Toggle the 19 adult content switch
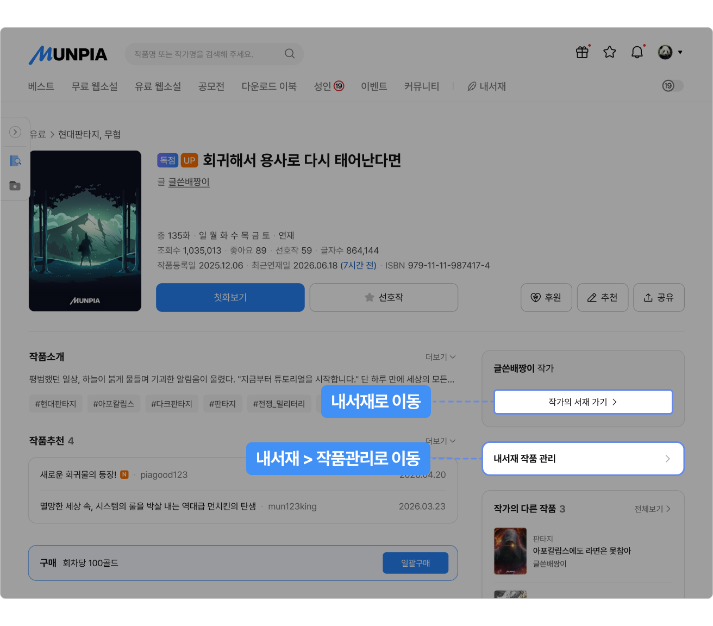713x626 pixels. point(673,86)
